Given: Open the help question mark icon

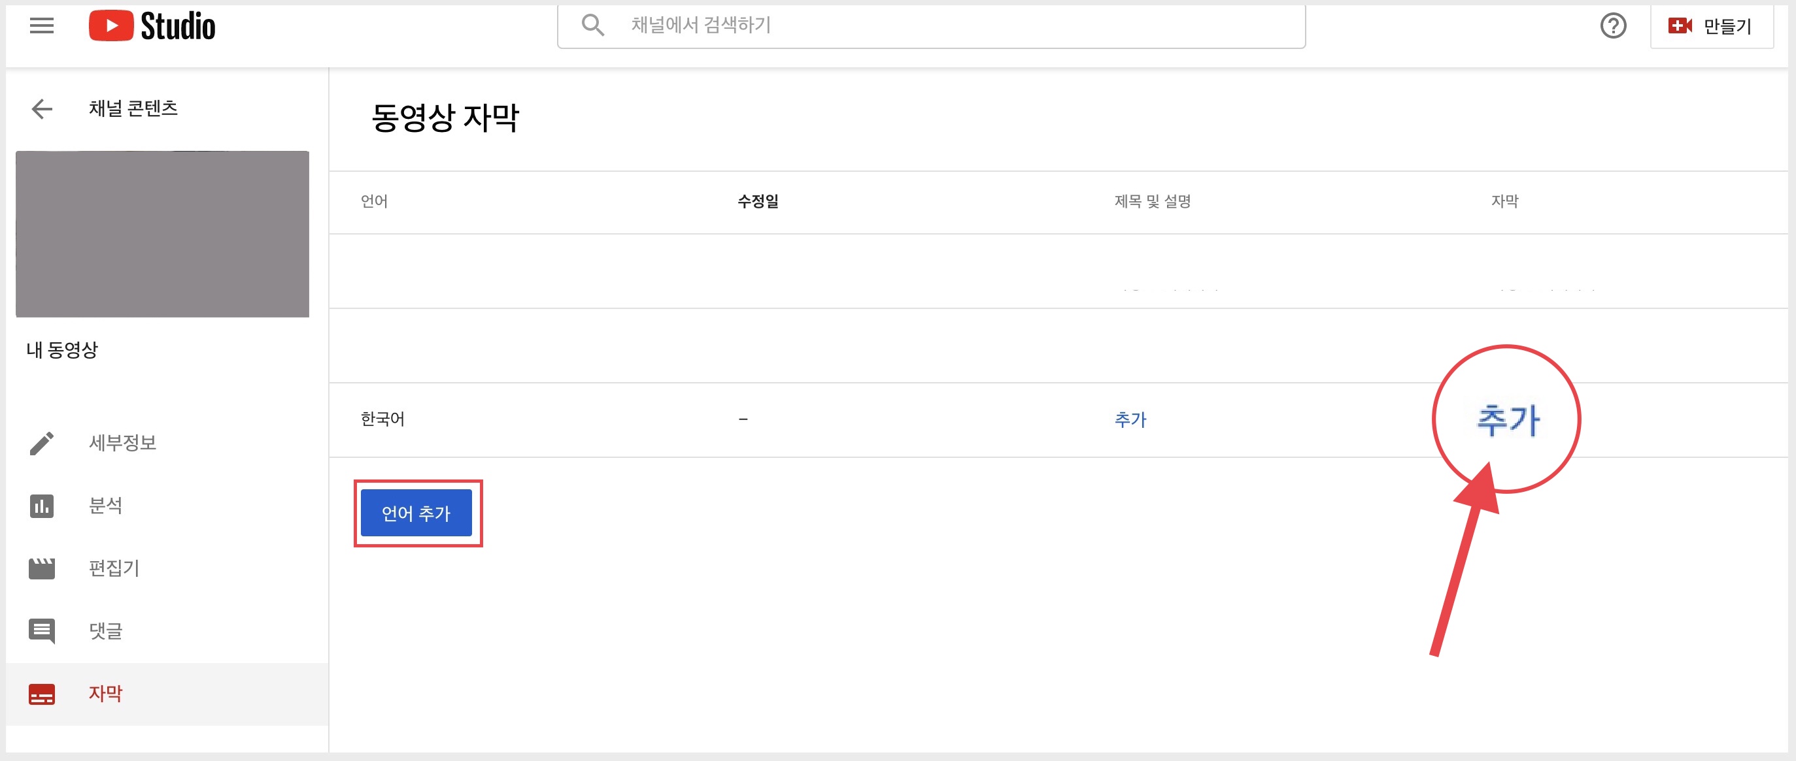Looking at the screenshot, I should click(1613, 25).
